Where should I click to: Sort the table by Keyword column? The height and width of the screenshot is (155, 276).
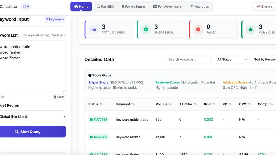click(125, 104)
